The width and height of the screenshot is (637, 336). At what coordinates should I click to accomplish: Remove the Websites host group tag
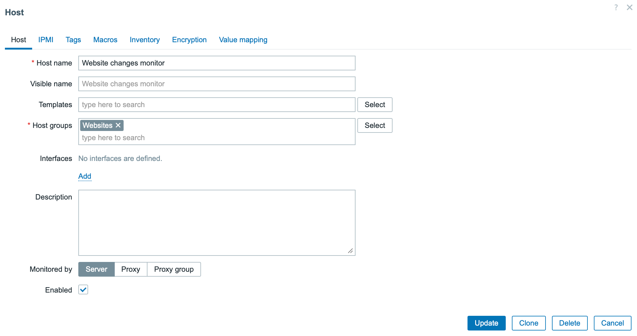click(118, 125)
